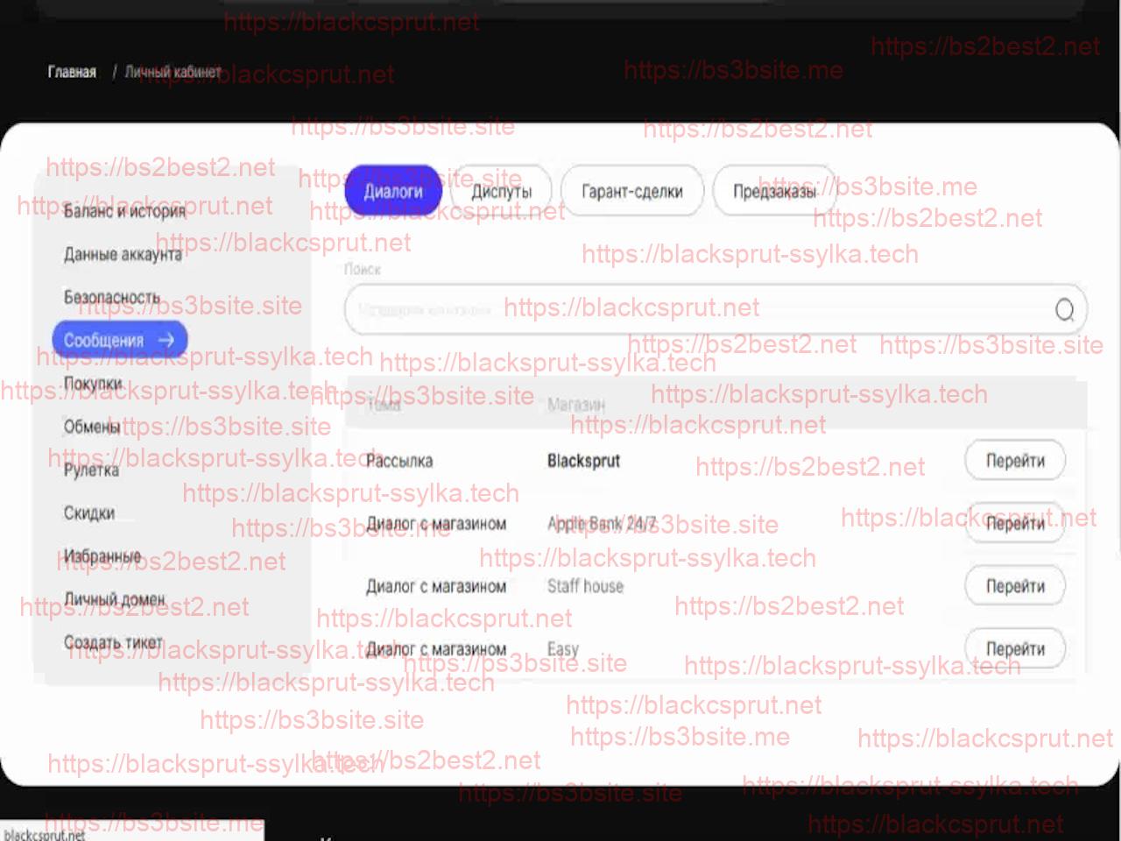The height and width of the screenshot is (841, 1121).
Task: Open Рулетка in sidebar
Action: [91, 470]
